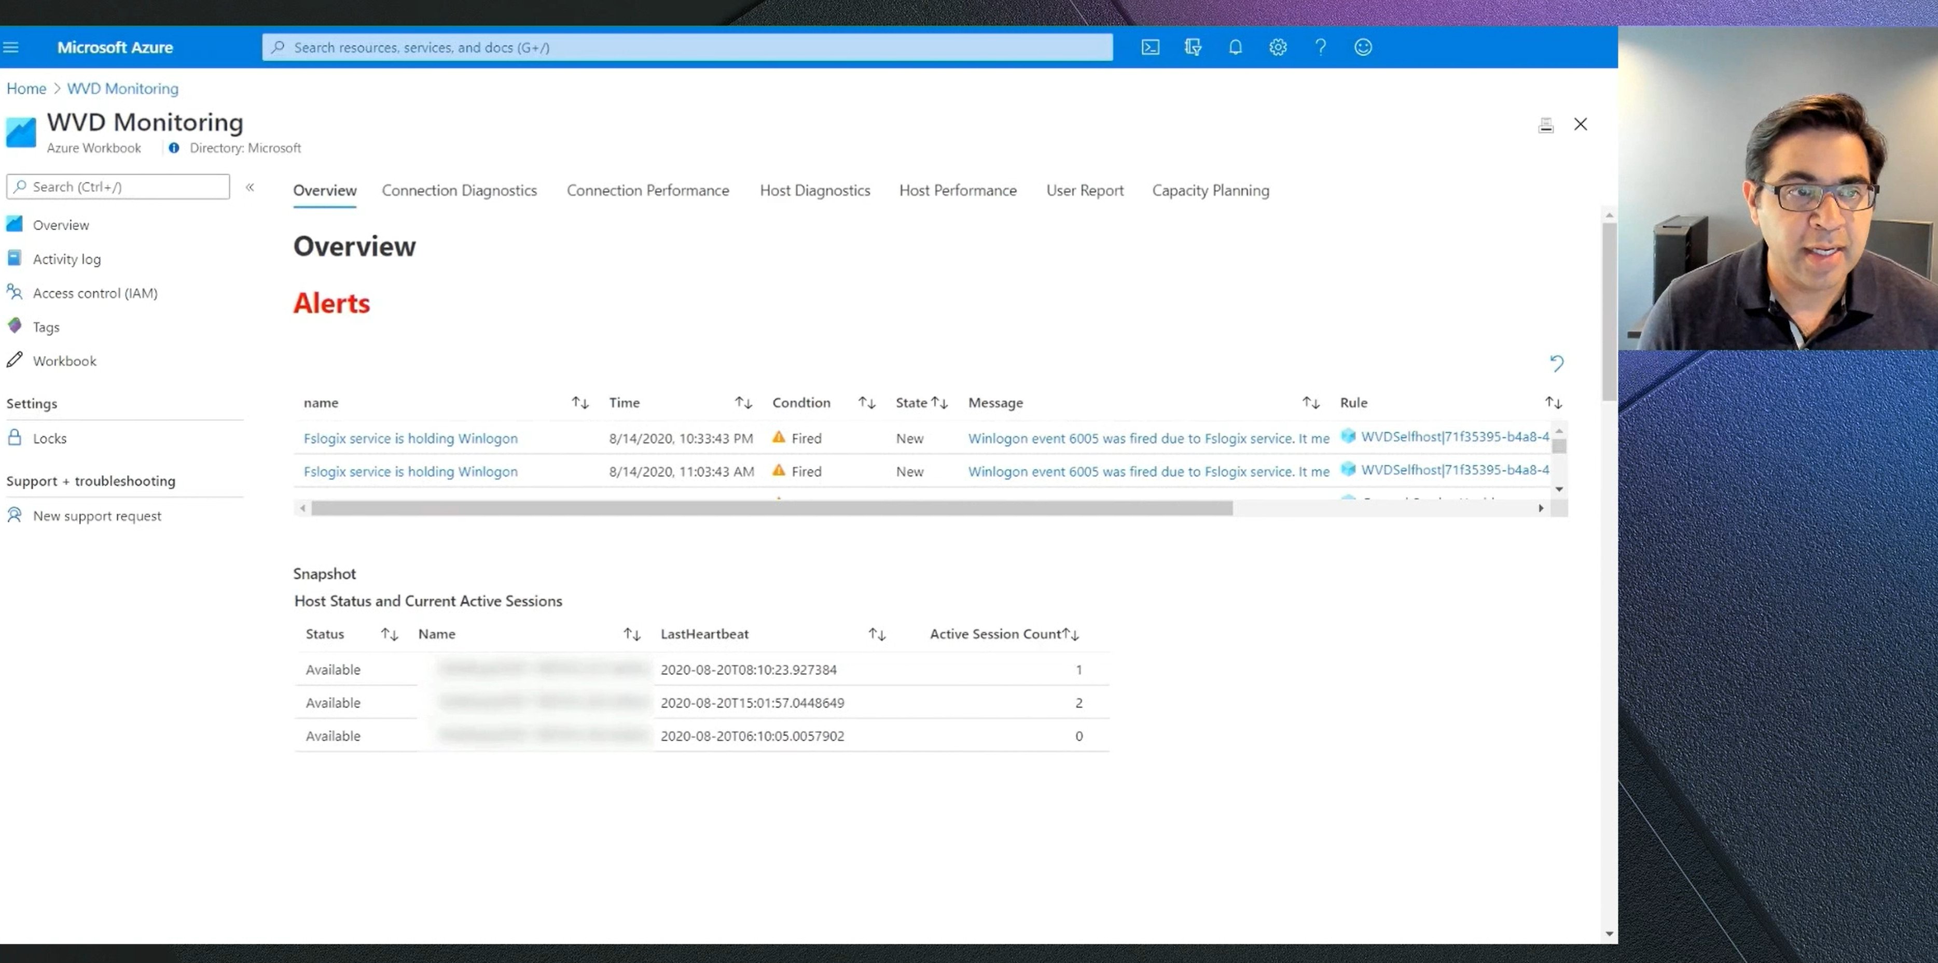The image size is (1938, 963).
Task: Open the Directory and subscription filter icon
Action: tap(1193, 47)
